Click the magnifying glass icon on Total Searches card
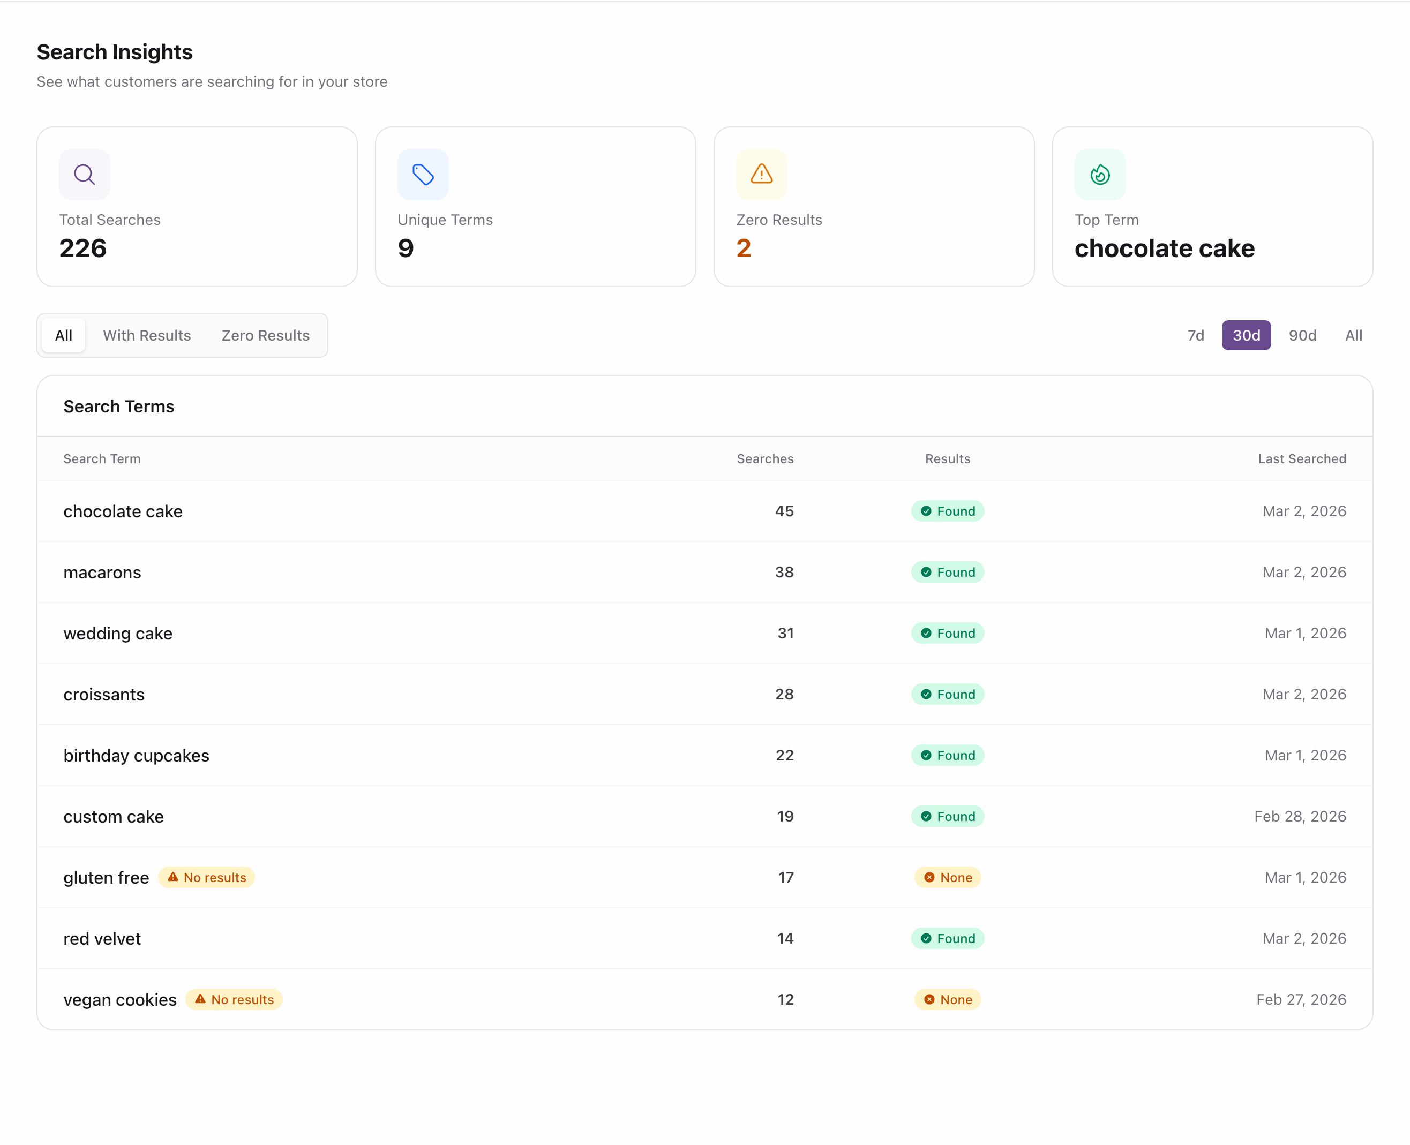The image size is (1410, 1145). (x=85, y=174)
